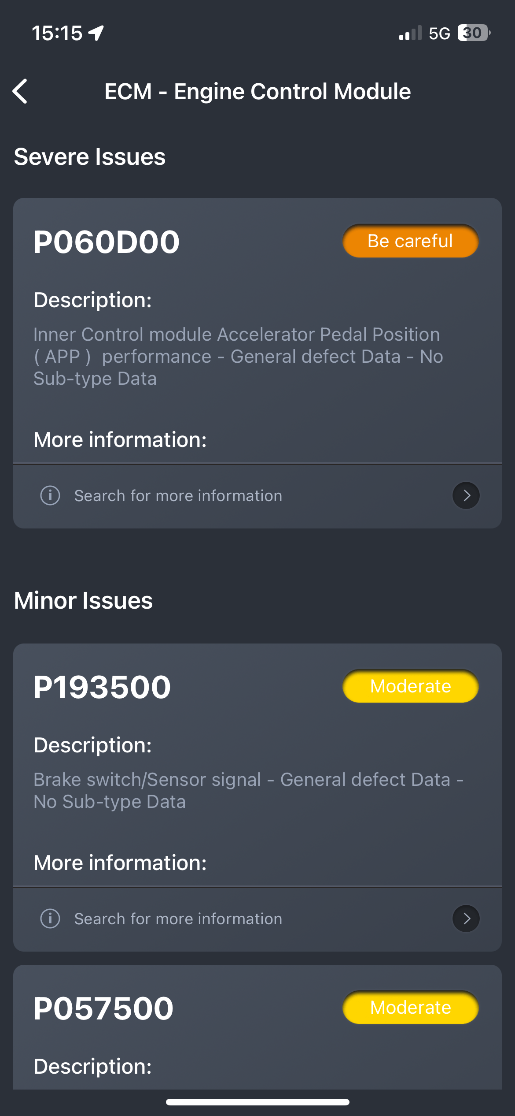Select P060D00 fault code title
The width and height of the screenshot is (515, 1116).
click(x=107, y=242)
